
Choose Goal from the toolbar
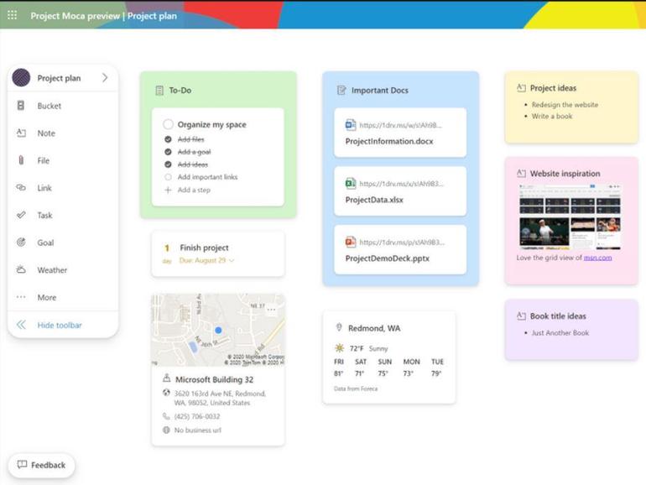point(45,242)
